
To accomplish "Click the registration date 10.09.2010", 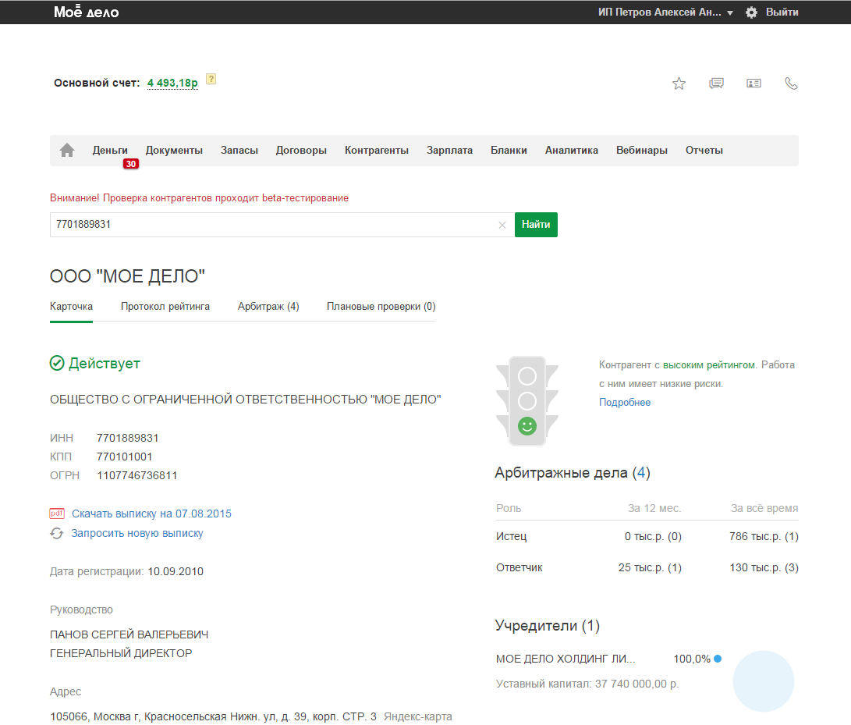I will [x=176, y=572].
